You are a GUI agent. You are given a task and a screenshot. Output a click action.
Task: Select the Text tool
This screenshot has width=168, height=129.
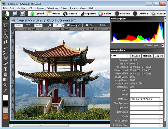(5, 69)
